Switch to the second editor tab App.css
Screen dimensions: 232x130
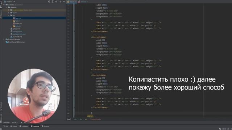pyautogui.click(x=83, y=1)
